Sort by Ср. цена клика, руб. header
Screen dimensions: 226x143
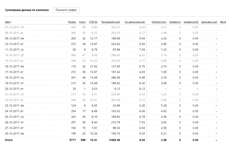point(135,22)
